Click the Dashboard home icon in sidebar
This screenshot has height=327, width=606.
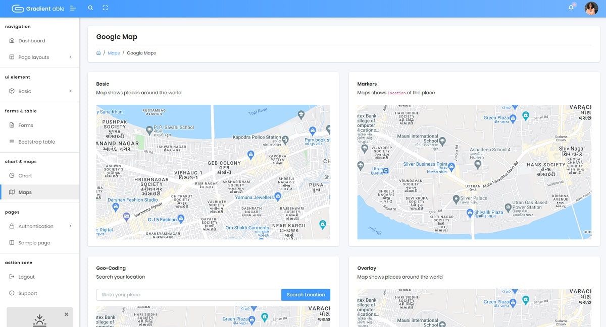pyautogui.click(x=12, y=41)
